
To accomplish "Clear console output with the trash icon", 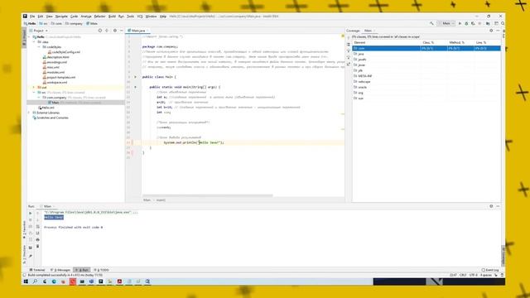I will click(37, 247).
